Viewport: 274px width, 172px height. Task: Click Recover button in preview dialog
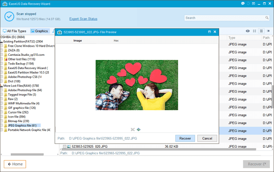[185, 138]
